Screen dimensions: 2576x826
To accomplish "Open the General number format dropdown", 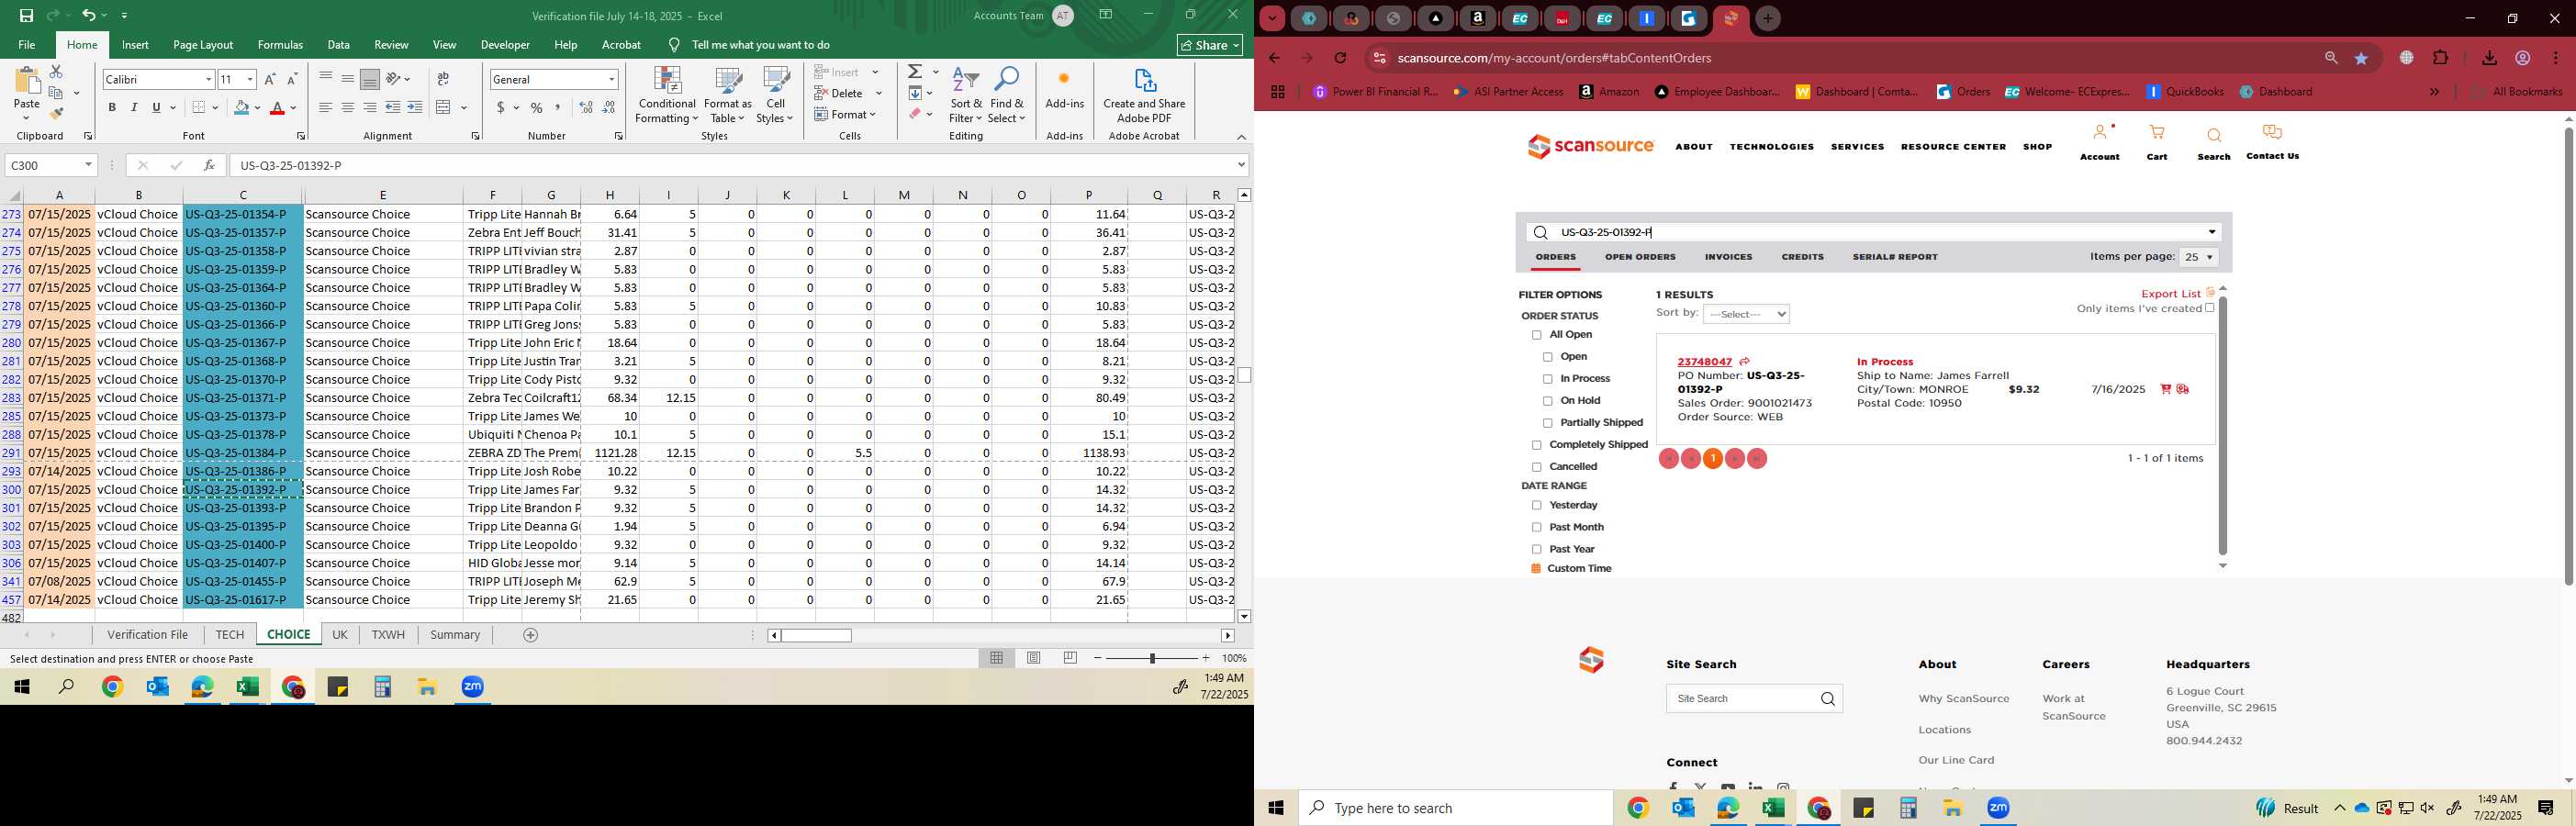I will tap(611, 79).
